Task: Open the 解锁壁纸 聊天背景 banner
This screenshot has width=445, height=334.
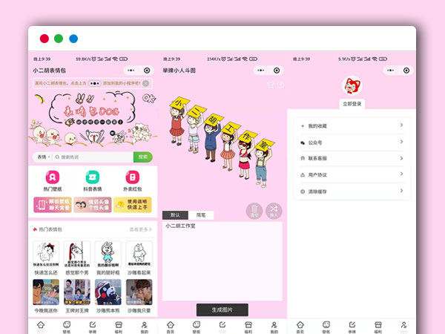Action: (x=53, y=205)
